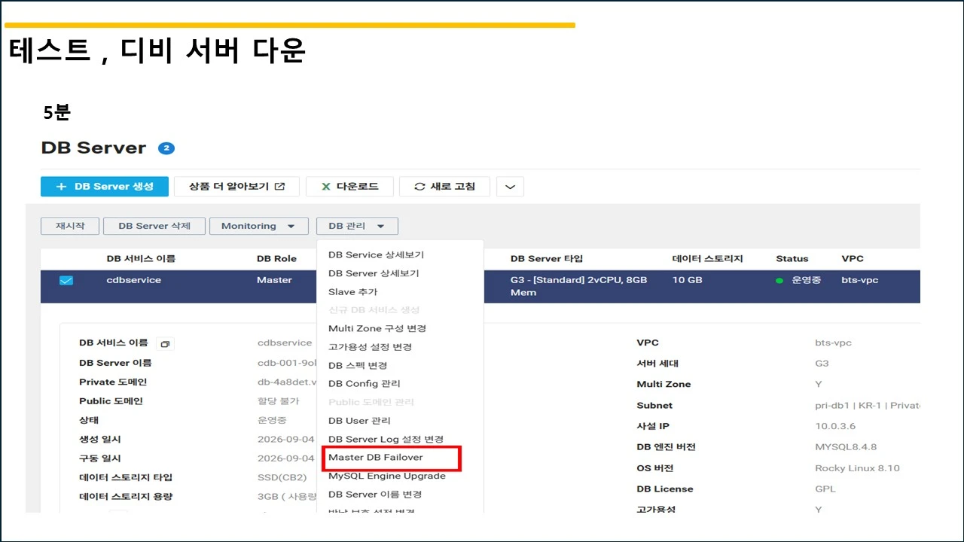Click the blue DB Server count badge
The width and height of the screenshot is (964, 542).
[x=166, y=148]
